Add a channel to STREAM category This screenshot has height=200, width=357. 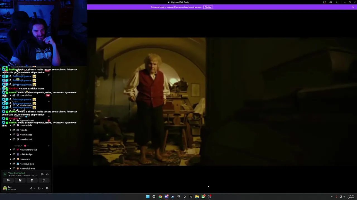pyautogui.click(x=49, y=146)
